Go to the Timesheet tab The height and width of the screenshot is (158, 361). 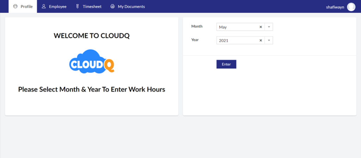coord(92,6)
